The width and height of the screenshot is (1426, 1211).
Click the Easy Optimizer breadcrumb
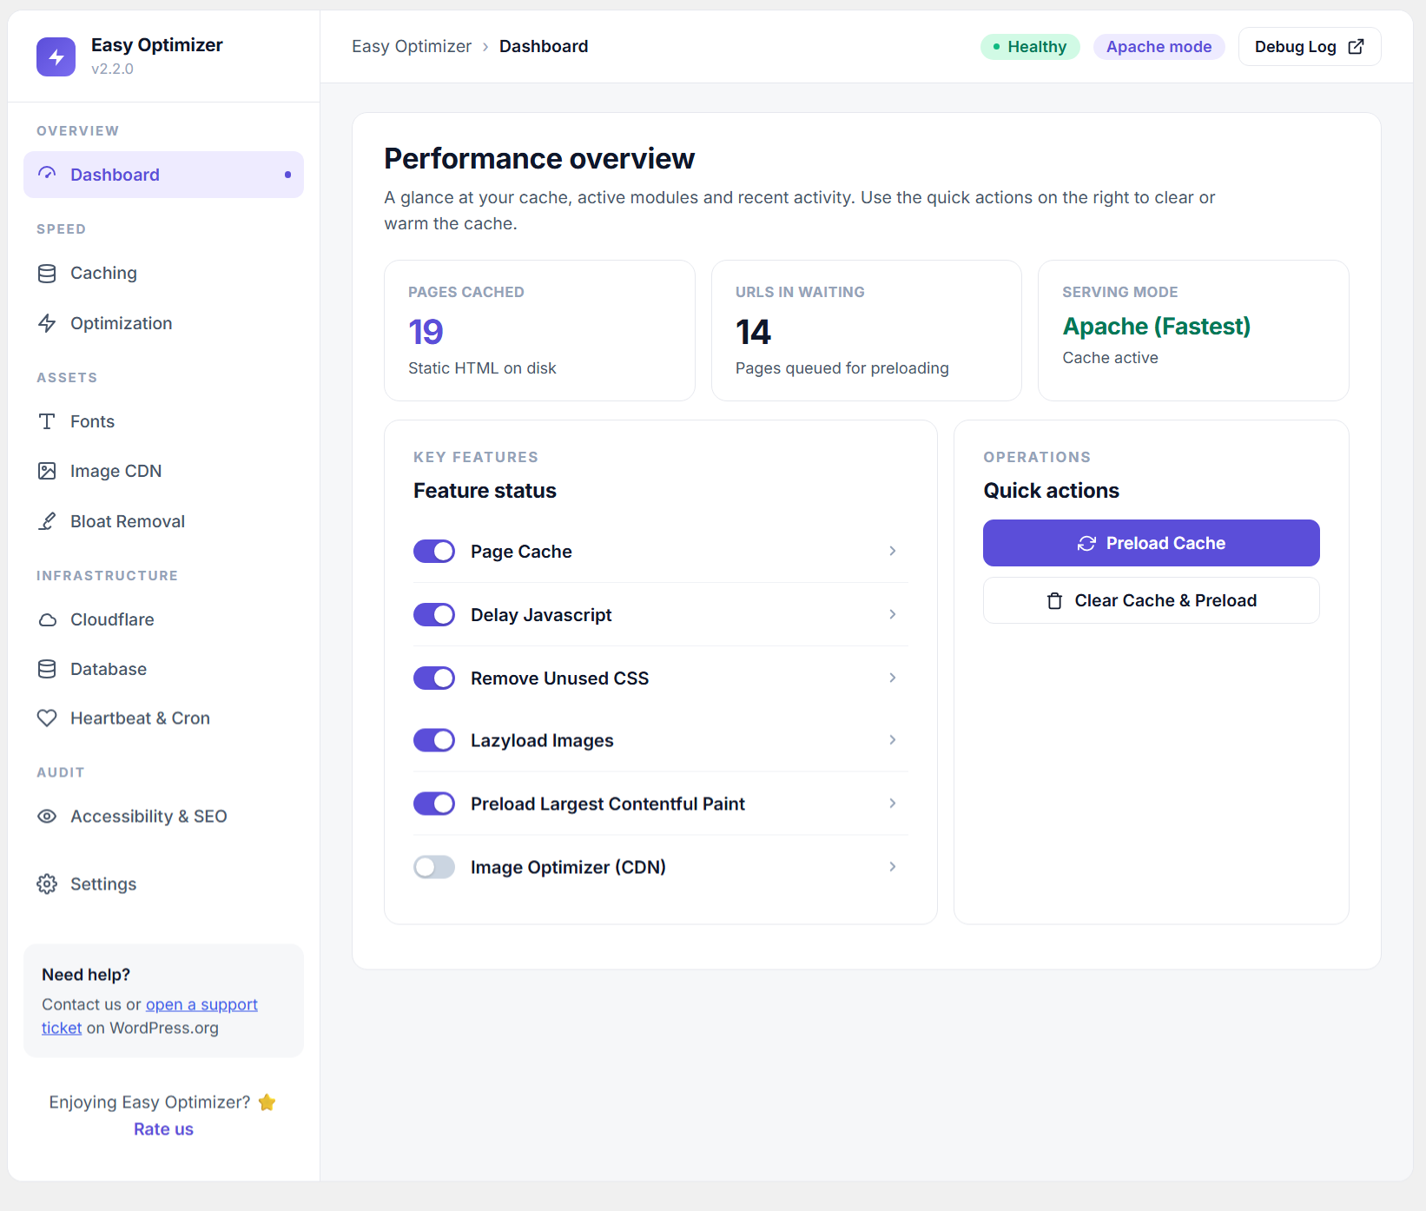pos(412,47)
